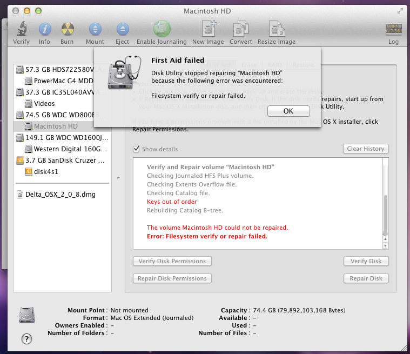This screenshot has width=410, height=354.
Task: Click the Resize Image toolbar icon
Action: (277, 29)
